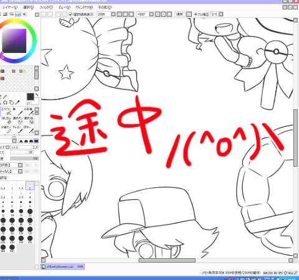This screenshot has height=280, width=299.
Task: Open the brush shape (円形) dropdown
Action: point(20,165)
